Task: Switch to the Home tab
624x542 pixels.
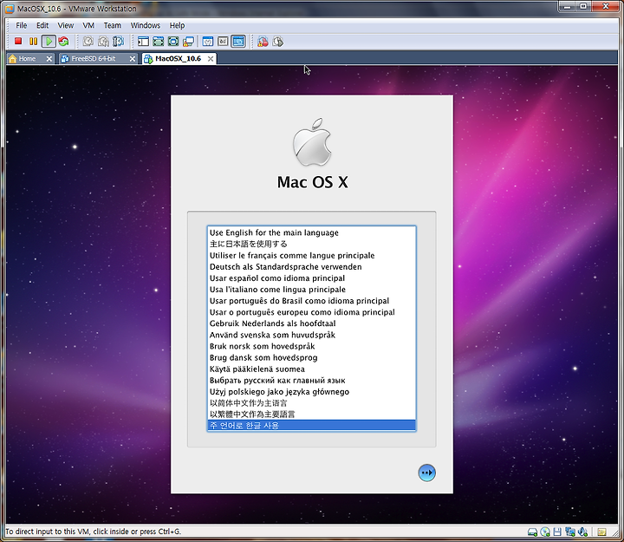Action: (x=27, y=59)
